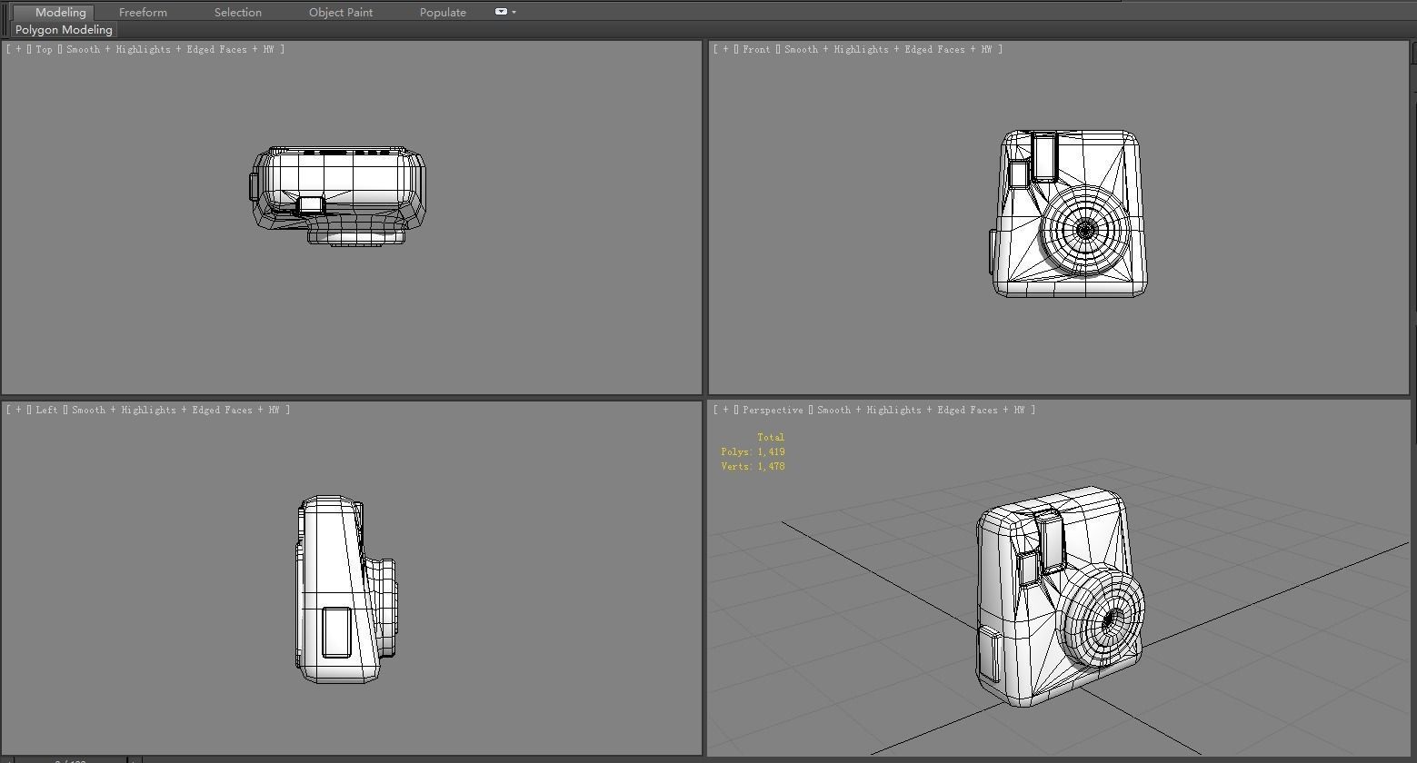
Task: Open the Left viewport [+] general menu
Action: [x=17, y=410]
